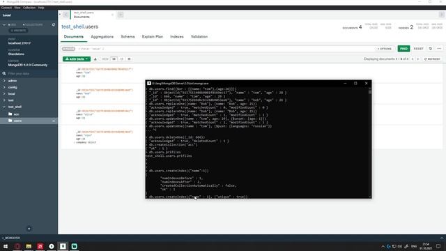Open the File Explorer taskbar icon
This screenshot has width=446, height=251.
tap(29, 246)
